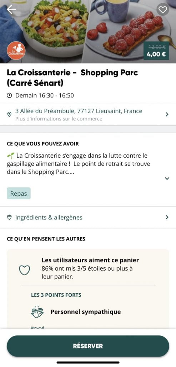Tap the RÉSERVER button

click(x=88, y=346)
